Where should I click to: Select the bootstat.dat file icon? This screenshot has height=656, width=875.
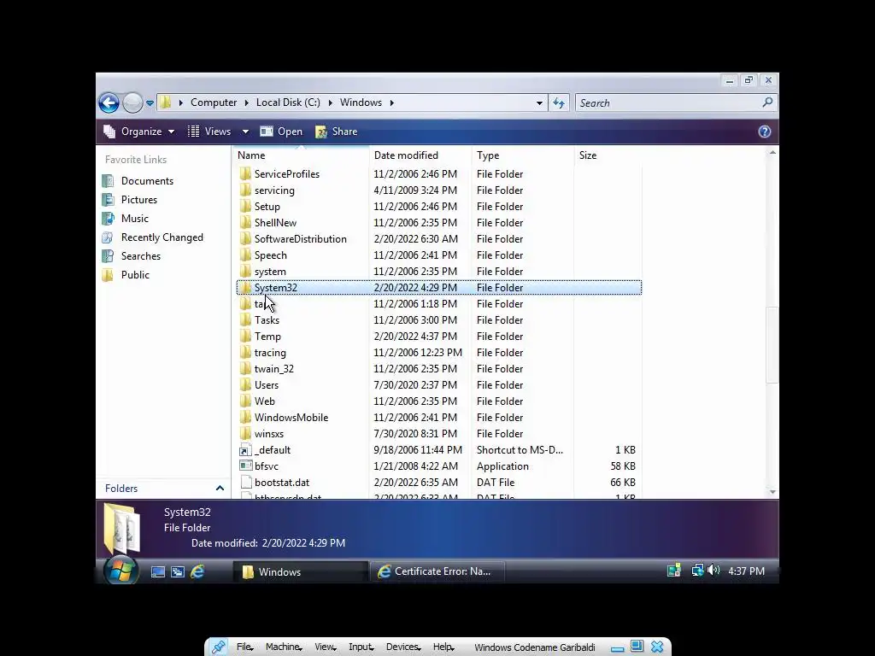(245, 482)
